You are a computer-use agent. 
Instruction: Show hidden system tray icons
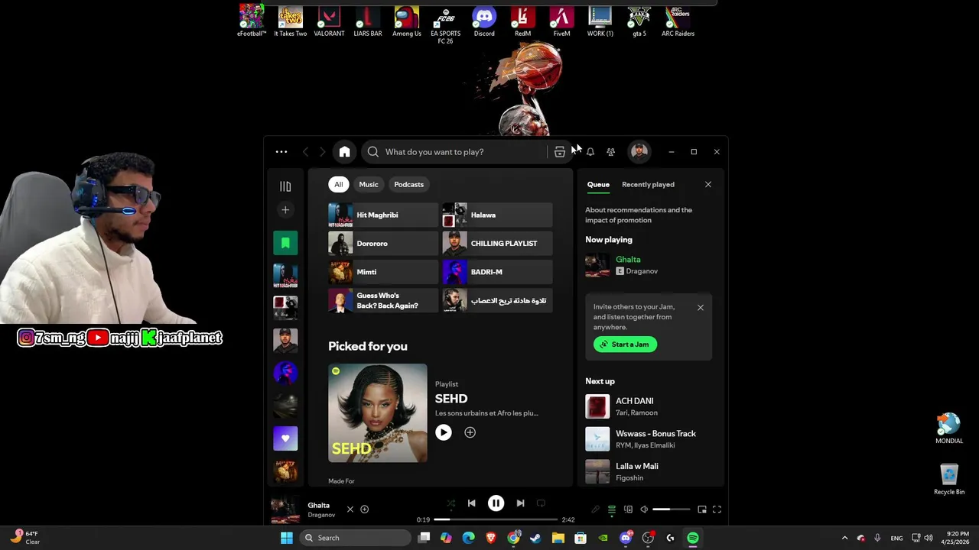(x=844, y=538)
